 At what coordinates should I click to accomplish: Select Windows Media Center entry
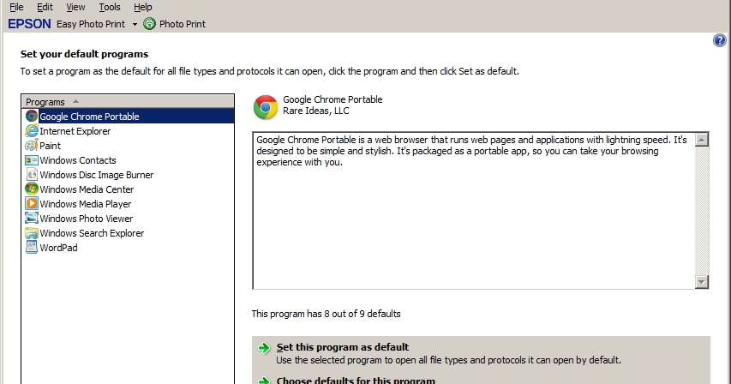tap(87, 189)
